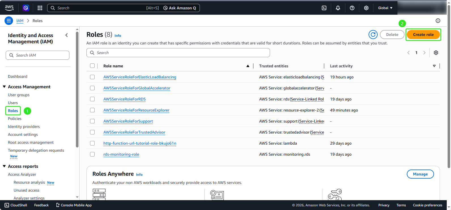This screenshot has height=210, width=451.
Task: Open table preferences gear icon
Action: click(436, 53)
